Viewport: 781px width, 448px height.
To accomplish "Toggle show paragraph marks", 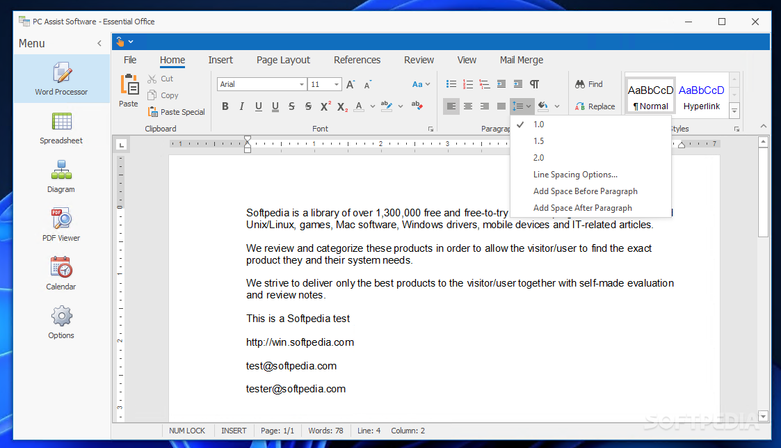I will click(534, 84).
